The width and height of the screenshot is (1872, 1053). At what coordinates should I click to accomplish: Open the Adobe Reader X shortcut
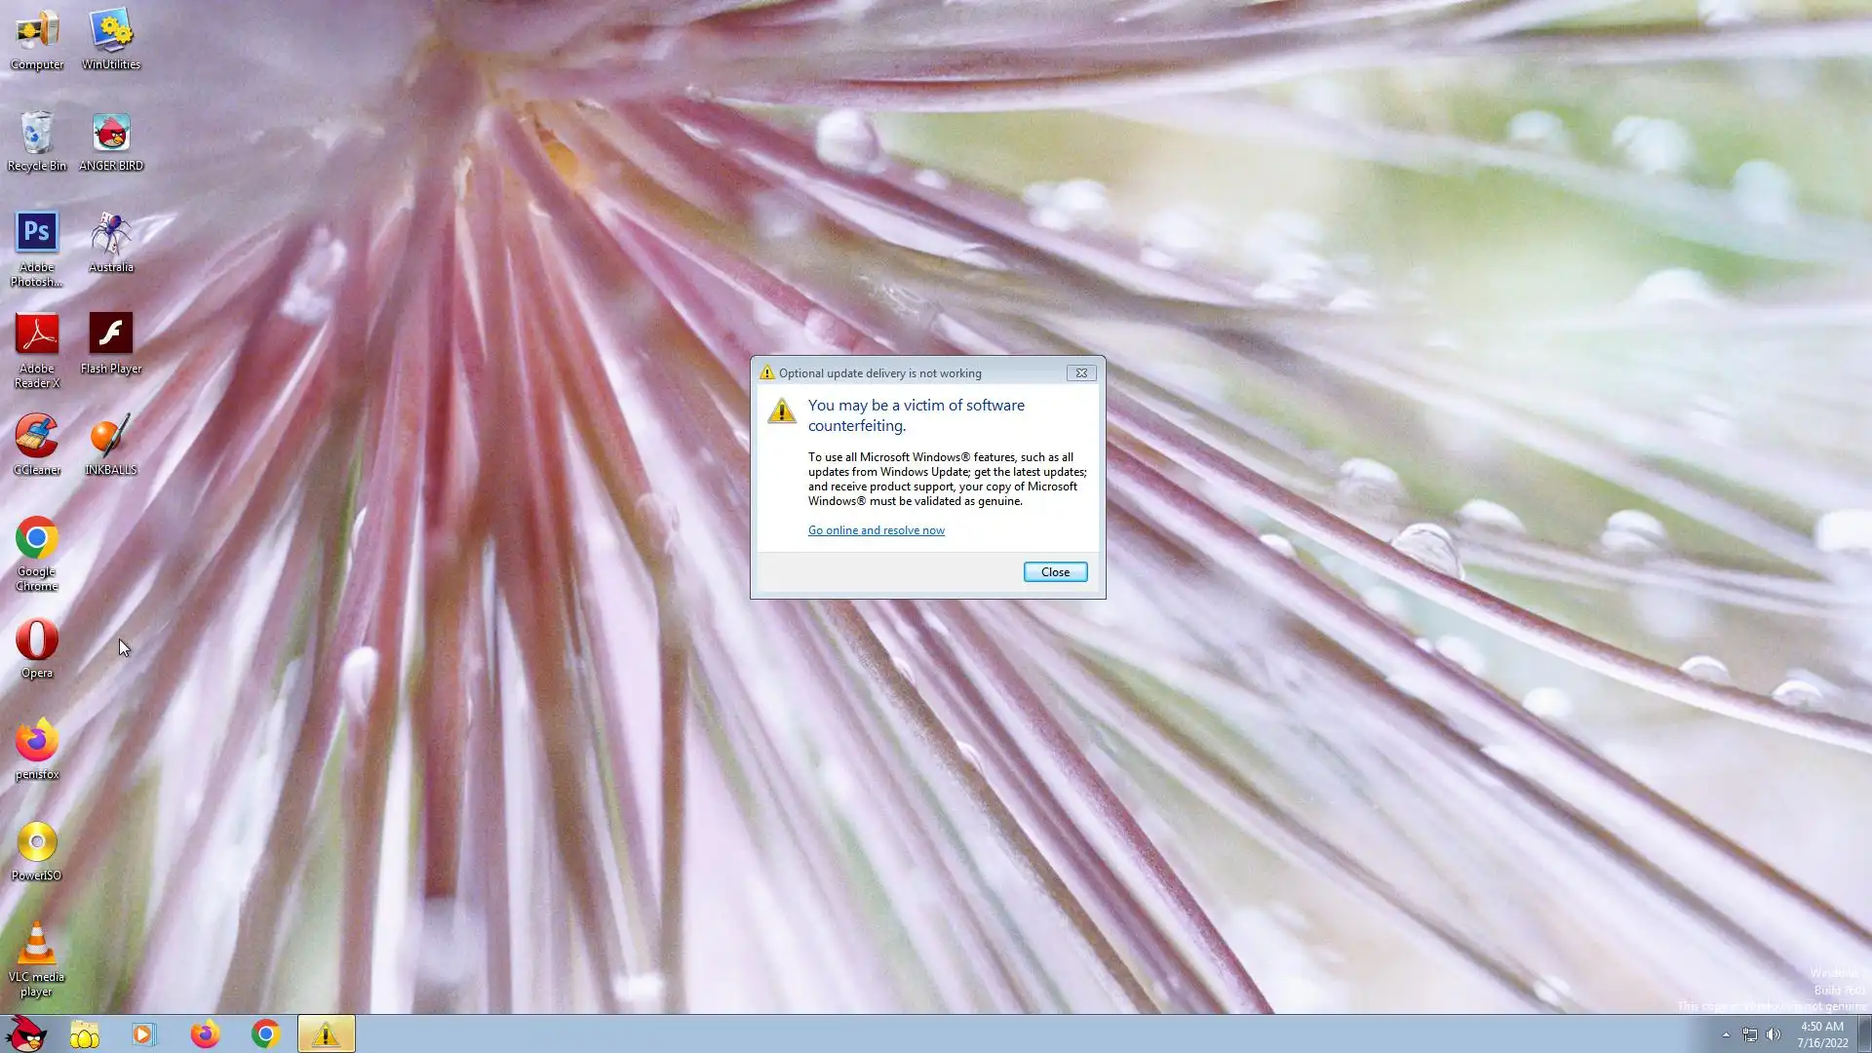coord(36,334)
